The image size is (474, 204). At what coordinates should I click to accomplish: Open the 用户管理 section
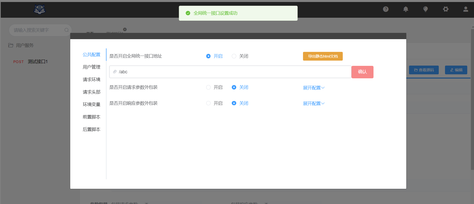91,67
